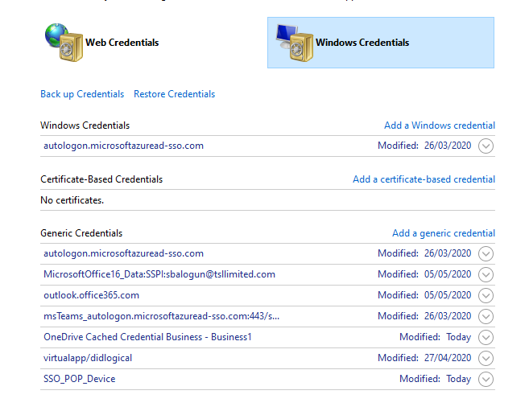Expand Windows Credentials autologon.microsoftazuread-sso.com chevron
This screenshot has width=529, height=407.
point(486,146)
